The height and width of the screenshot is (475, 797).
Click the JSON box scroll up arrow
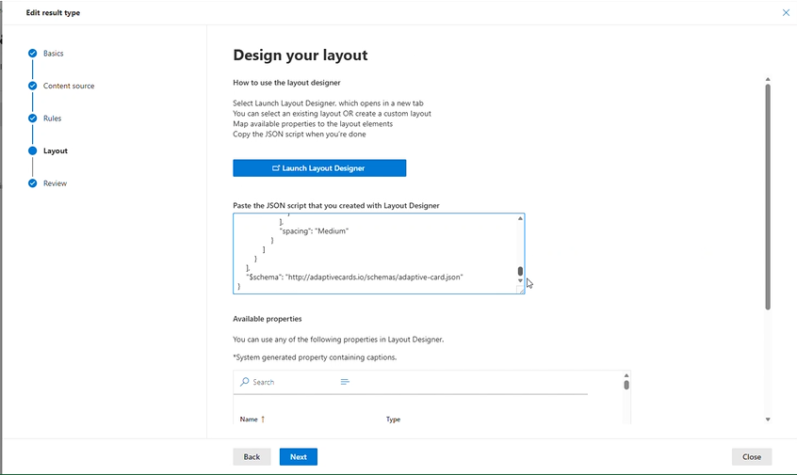(520, 218)
